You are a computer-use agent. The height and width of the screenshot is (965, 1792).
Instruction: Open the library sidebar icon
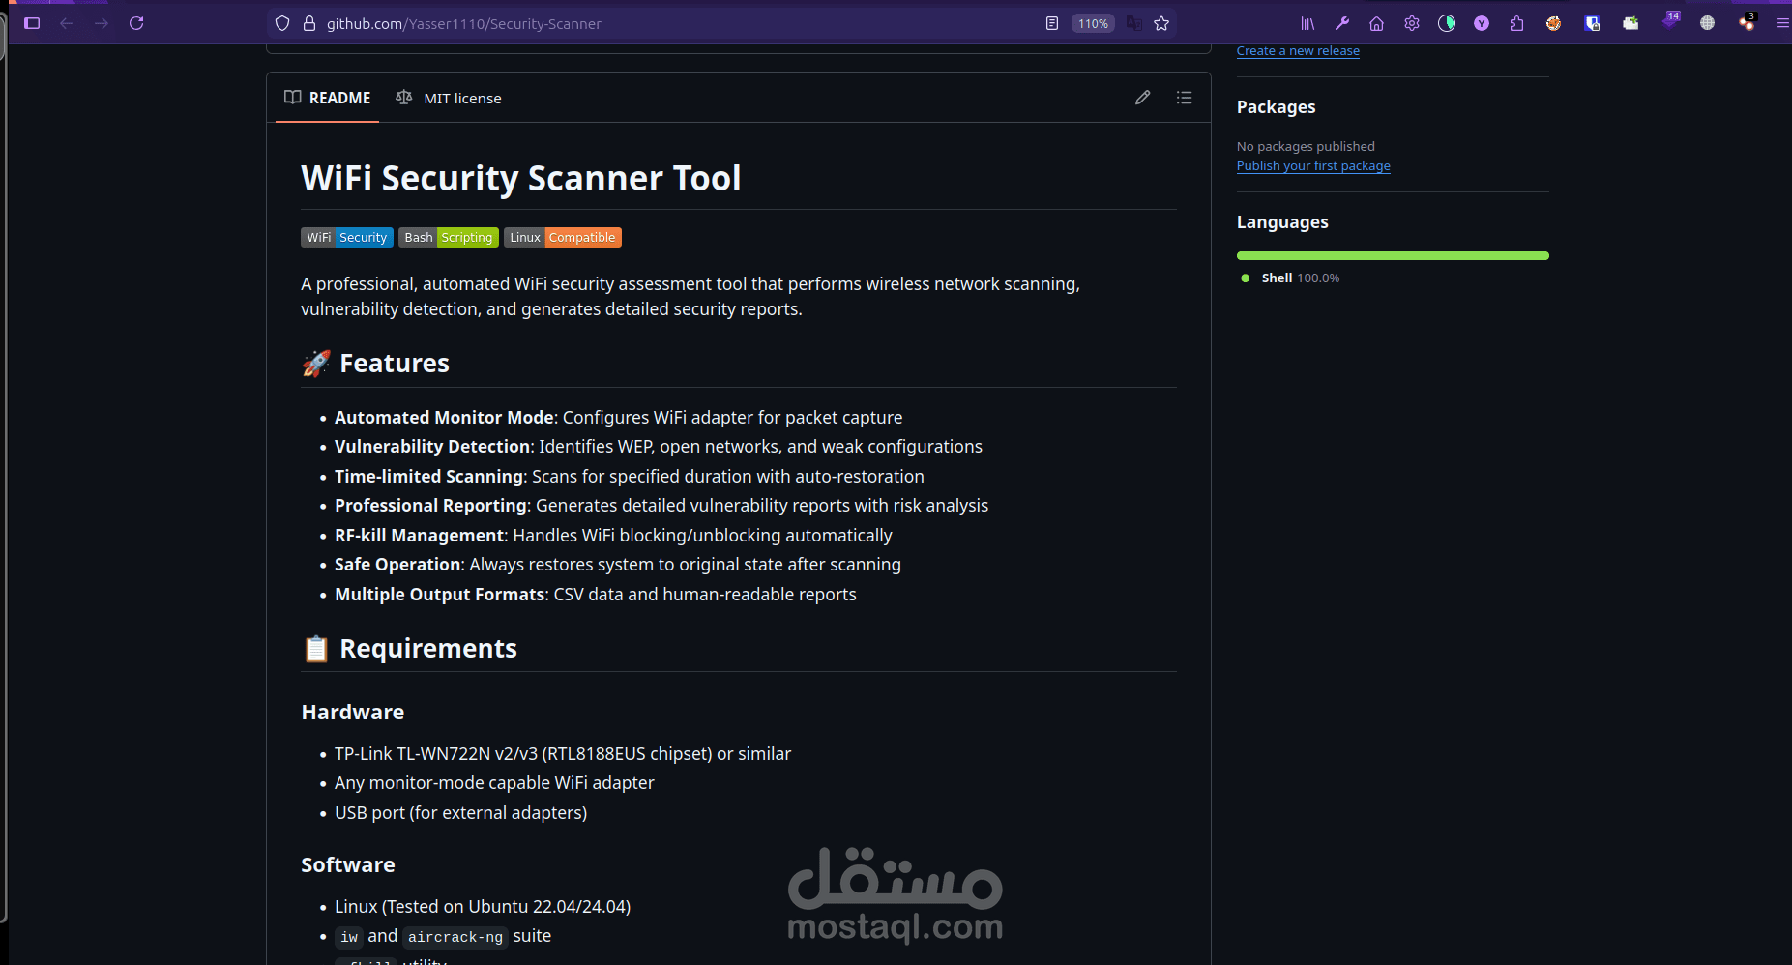point(1307,23)
